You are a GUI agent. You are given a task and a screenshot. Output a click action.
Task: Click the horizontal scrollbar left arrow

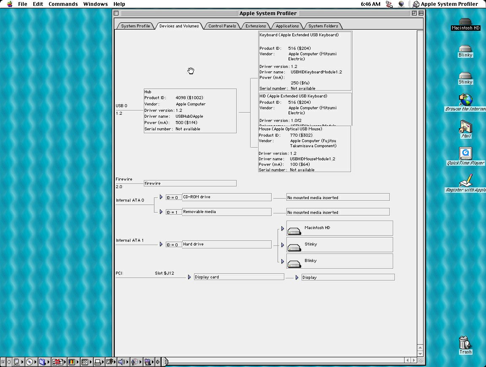point(408,360)
